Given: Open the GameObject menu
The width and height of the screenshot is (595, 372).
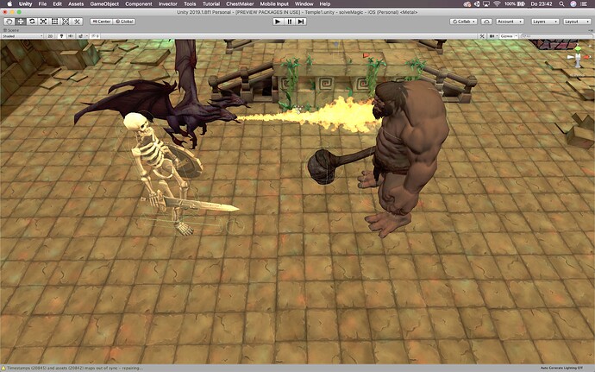Looking at the screenshot, I should click(103, 4).
